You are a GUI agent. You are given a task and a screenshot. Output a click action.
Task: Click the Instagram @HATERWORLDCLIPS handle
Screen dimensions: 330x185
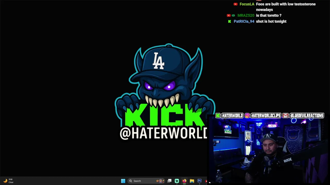pyautogui.click(x=266, y=116)
